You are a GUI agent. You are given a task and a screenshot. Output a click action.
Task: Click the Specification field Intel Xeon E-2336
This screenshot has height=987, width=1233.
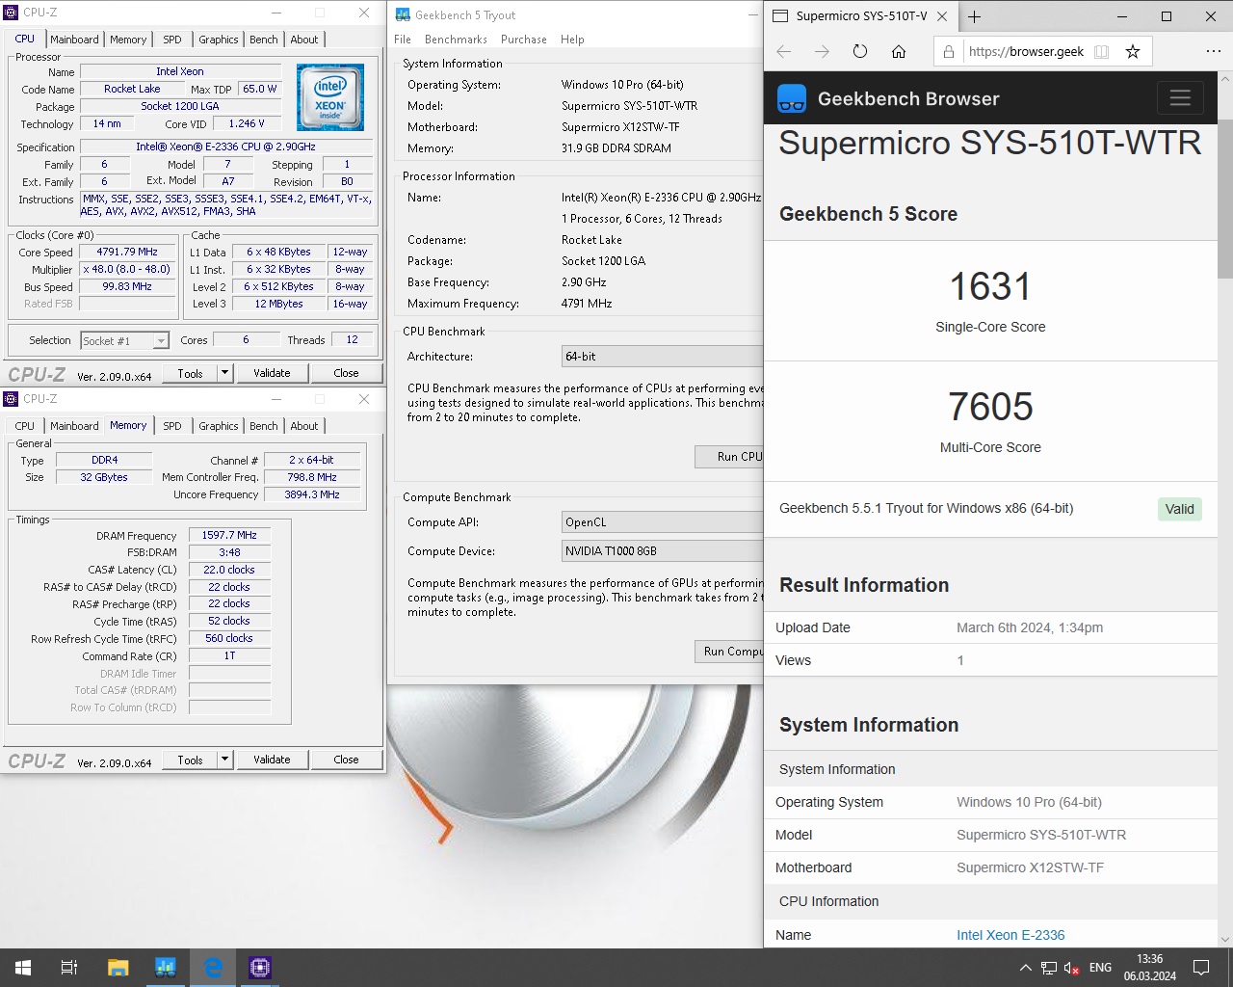tap(226, 147)
